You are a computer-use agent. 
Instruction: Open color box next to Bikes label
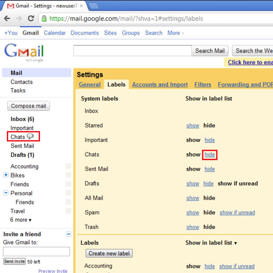point(68,175)
